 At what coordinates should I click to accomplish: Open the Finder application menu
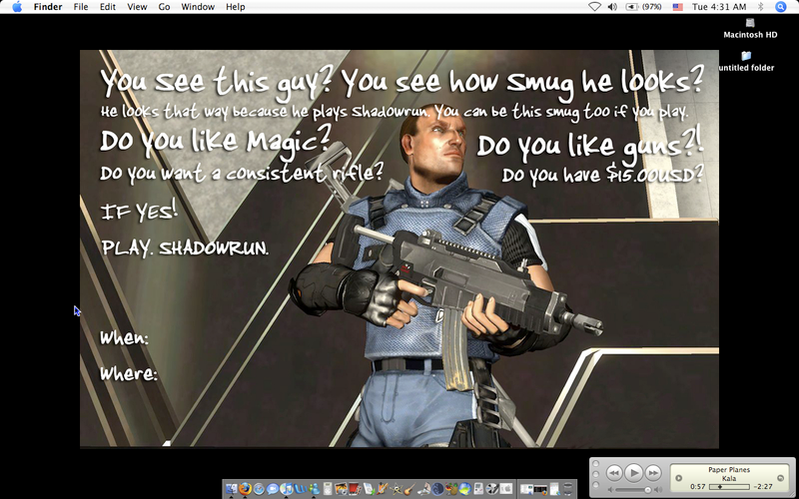click(48, 7)
